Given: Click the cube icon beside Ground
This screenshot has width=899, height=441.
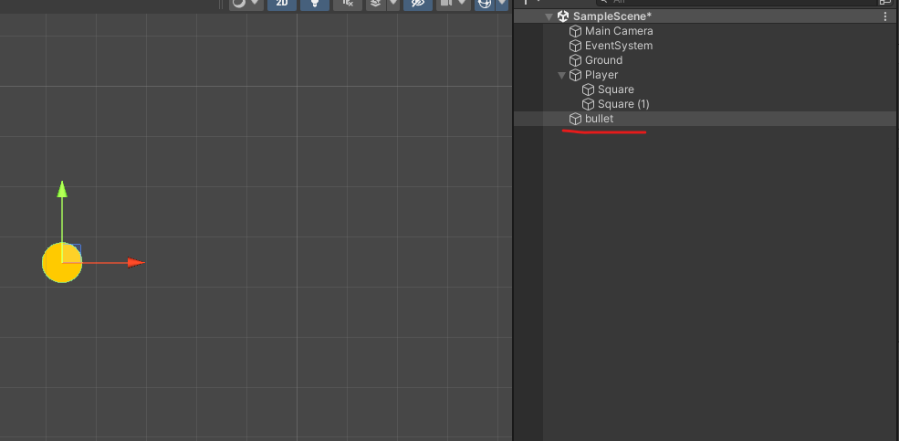Looking at the screenshot, I should click(575, 60).
